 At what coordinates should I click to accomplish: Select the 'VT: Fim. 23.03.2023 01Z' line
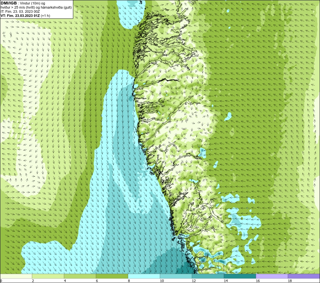(x=25, y=16)
